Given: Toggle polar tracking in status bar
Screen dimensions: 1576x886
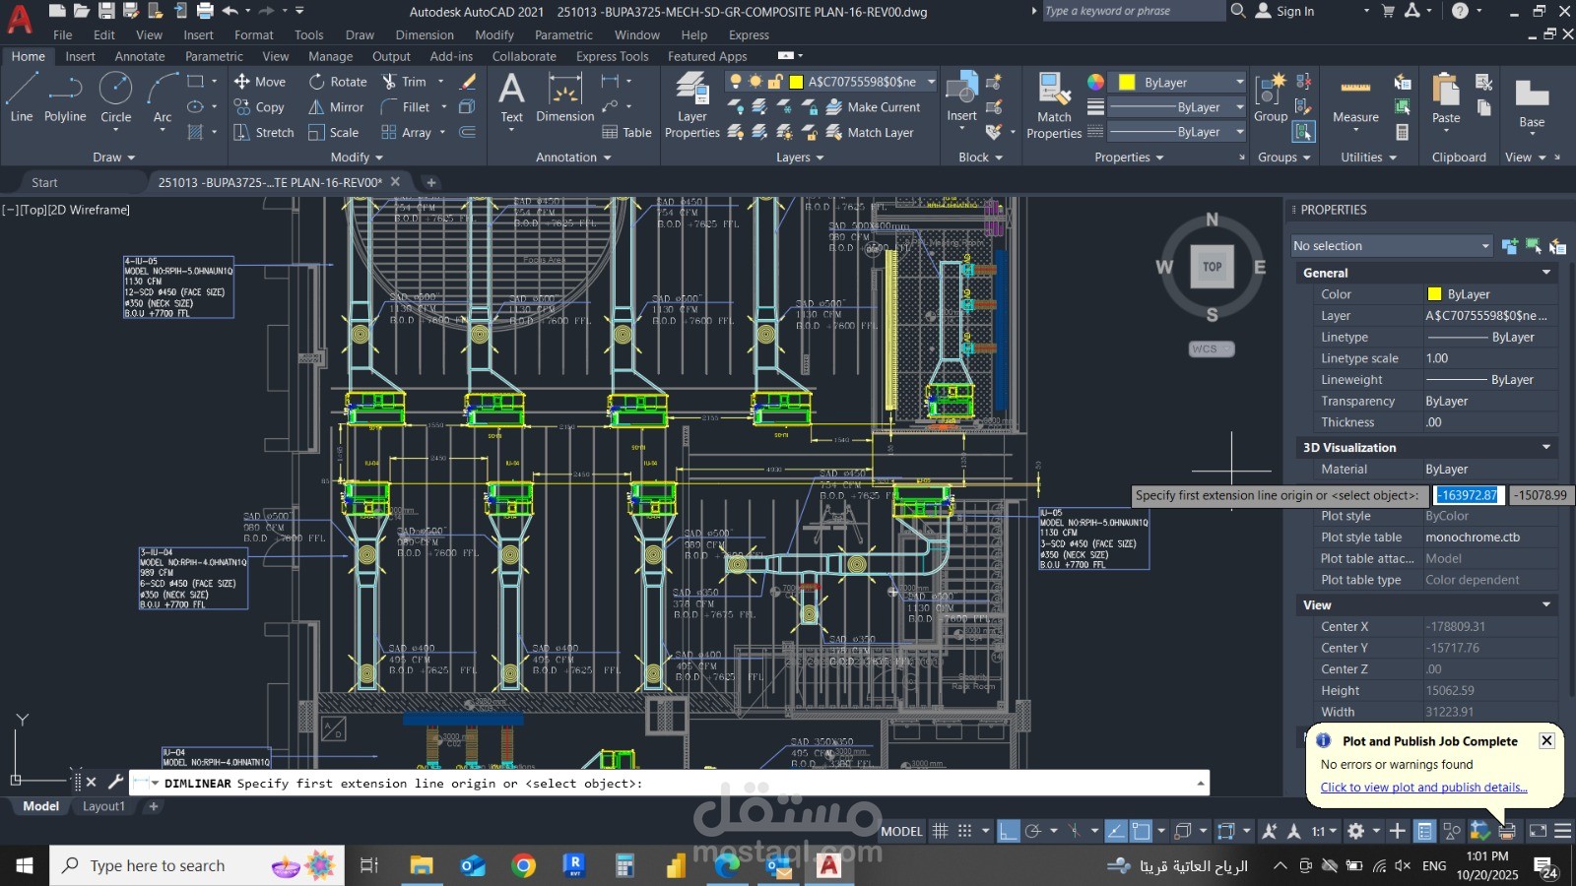Looking at the screenshot, I should pos(1033,831).
